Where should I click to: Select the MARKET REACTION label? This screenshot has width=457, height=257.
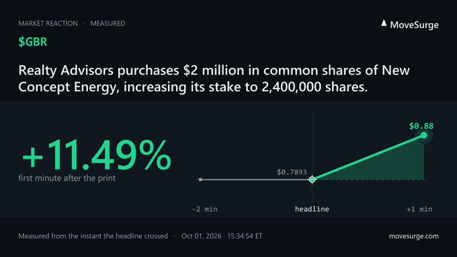[48, 23]
